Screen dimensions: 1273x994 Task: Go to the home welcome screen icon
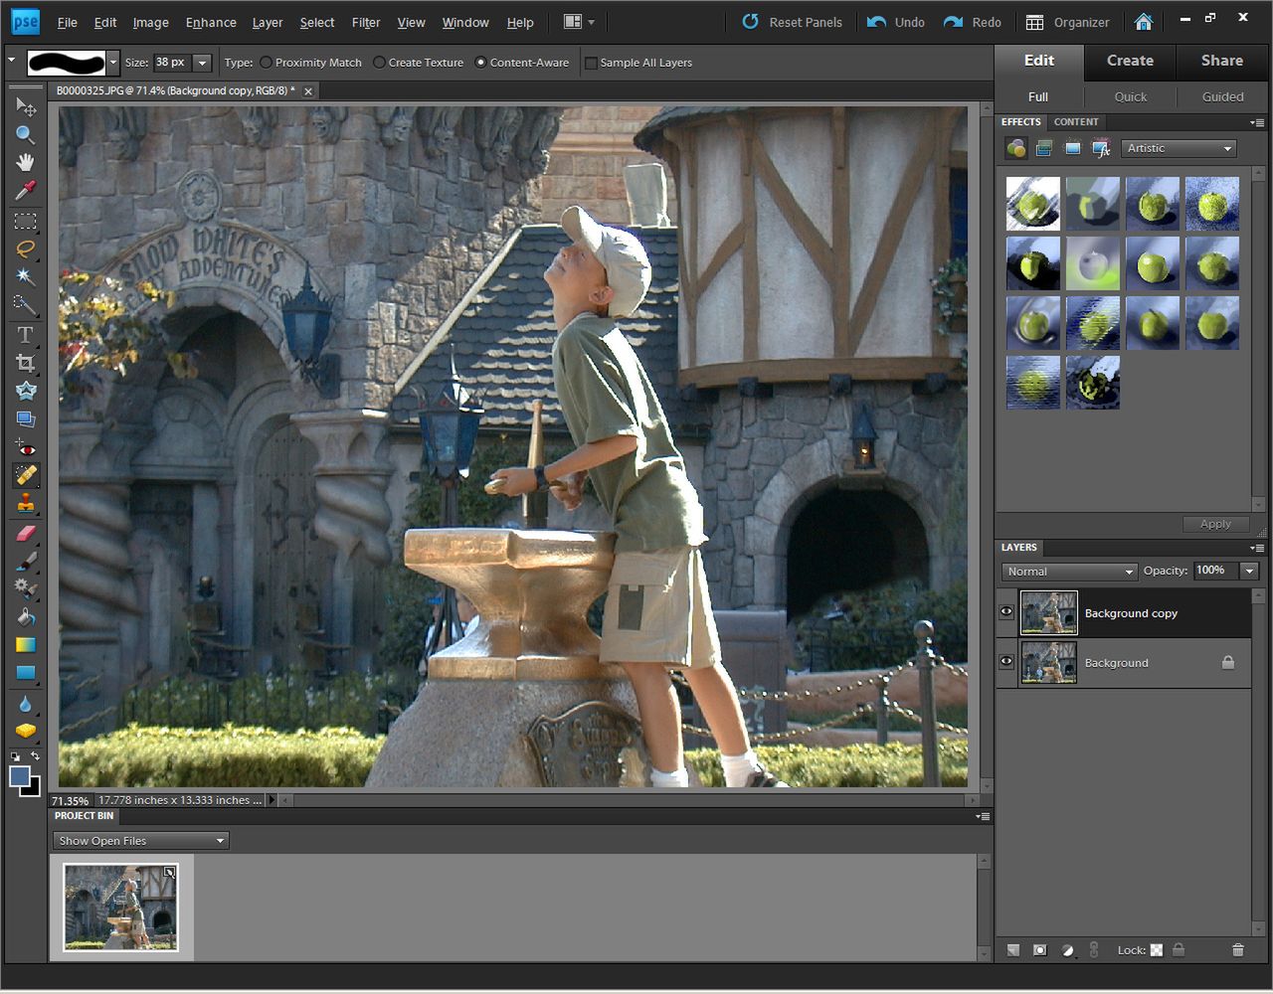tap(1144, 22)
